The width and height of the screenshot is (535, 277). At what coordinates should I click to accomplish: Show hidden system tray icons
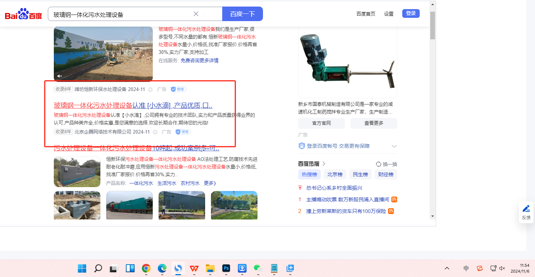(x=447, y=268)
